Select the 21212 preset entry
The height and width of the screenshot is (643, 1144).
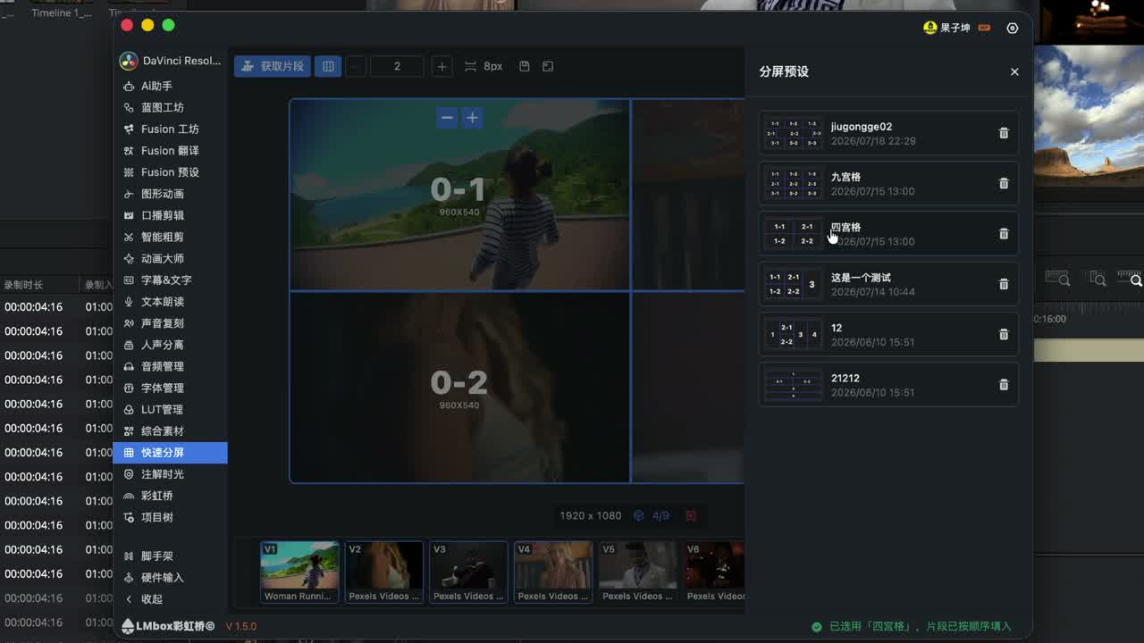(x=888, y=384)
